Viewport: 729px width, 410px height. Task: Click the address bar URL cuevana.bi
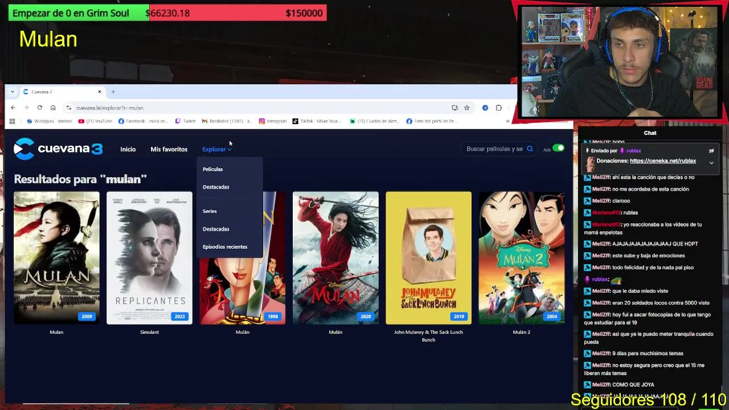coord(109,108)
